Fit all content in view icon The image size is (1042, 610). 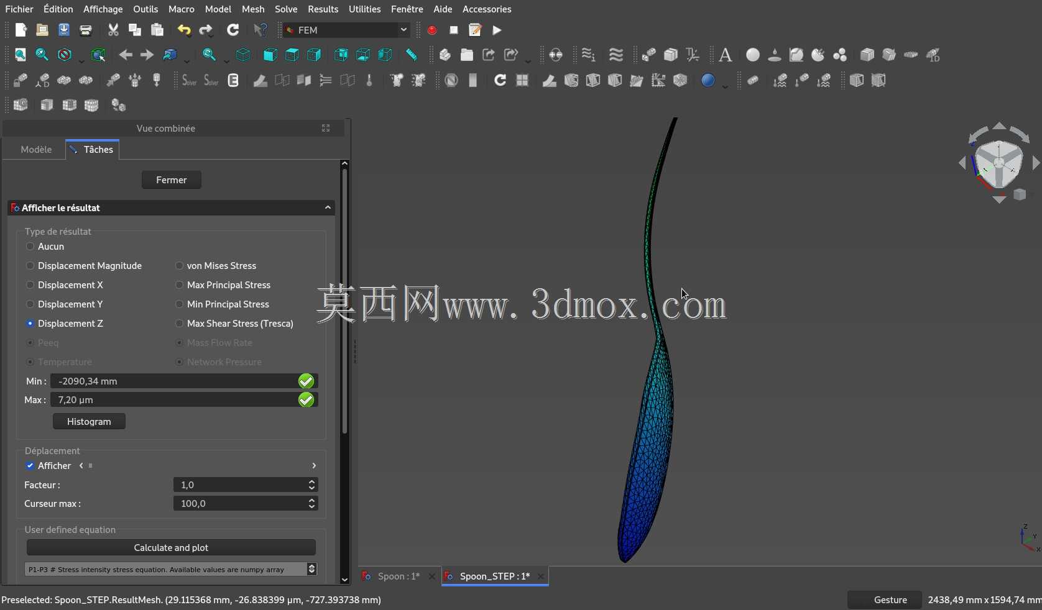click(21, 55)
